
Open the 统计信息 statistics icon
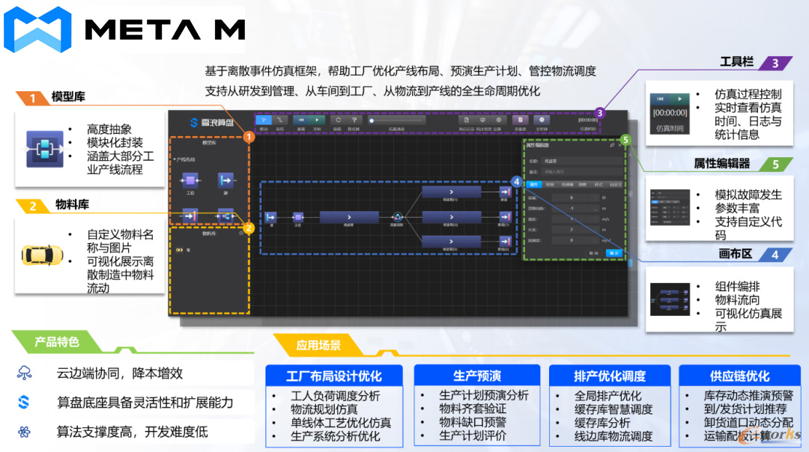pos(482,120)
